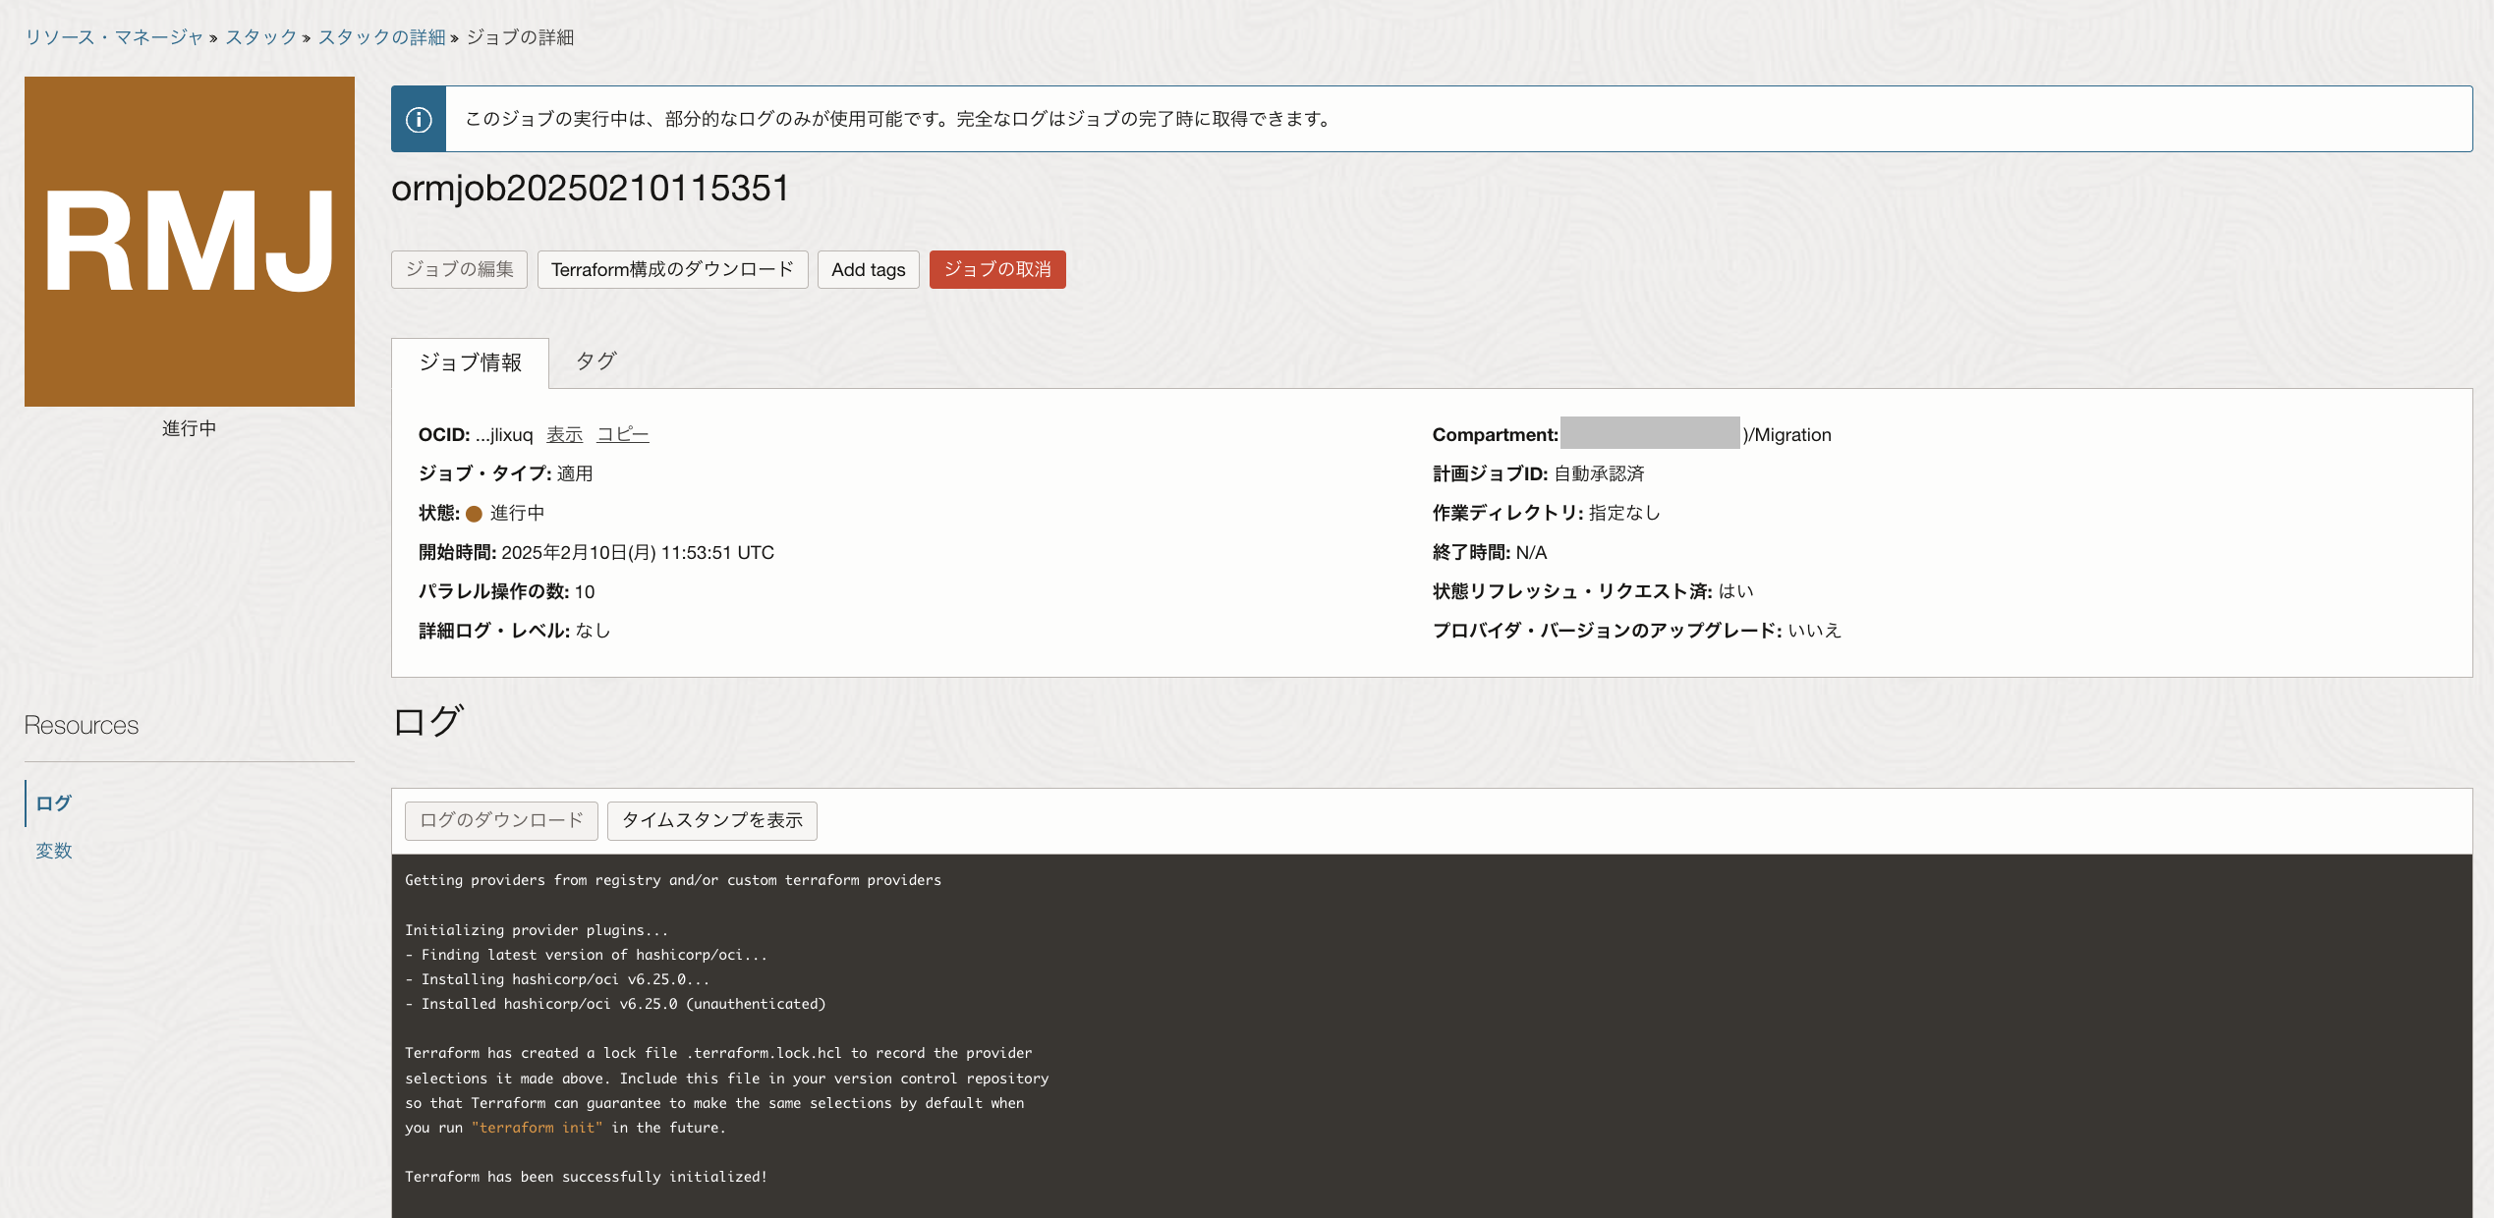Image resolution: width=2494 pixels, height=1218 pixels.
Task: Click the ジョブの編集 button
Action: 459,269
